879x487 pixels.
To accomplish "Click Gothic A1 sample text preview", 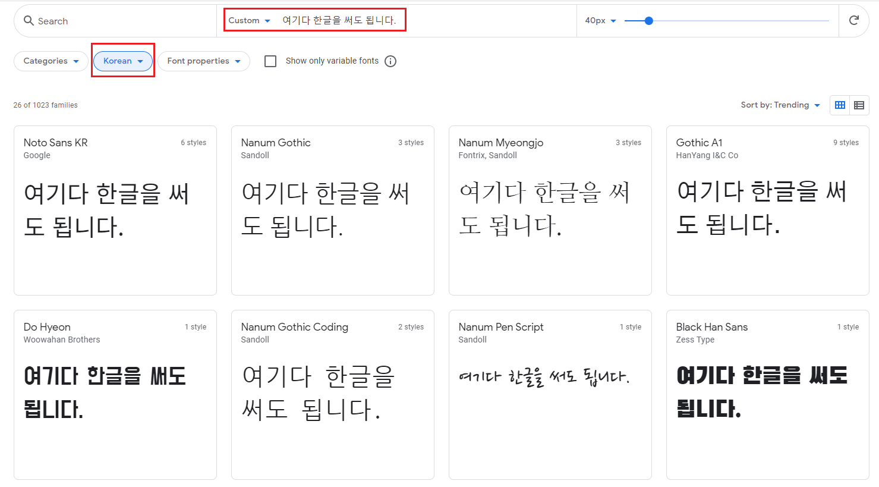I will 761,208.
